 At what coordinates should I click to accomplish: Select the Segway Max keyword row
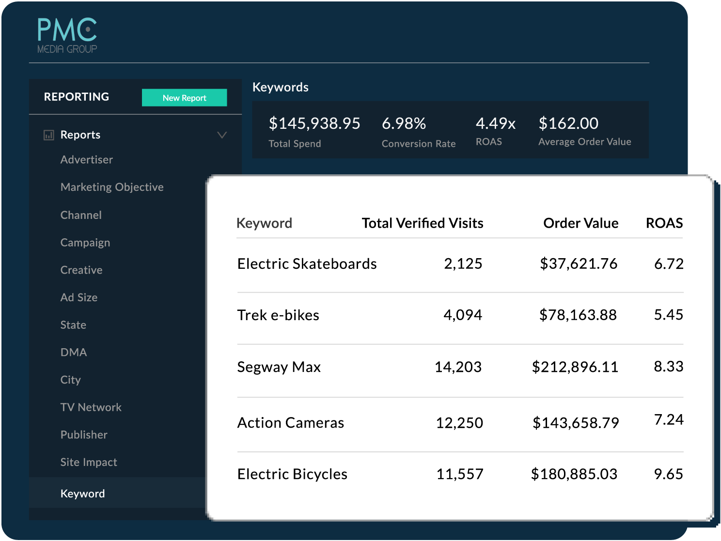pos(279,367)
